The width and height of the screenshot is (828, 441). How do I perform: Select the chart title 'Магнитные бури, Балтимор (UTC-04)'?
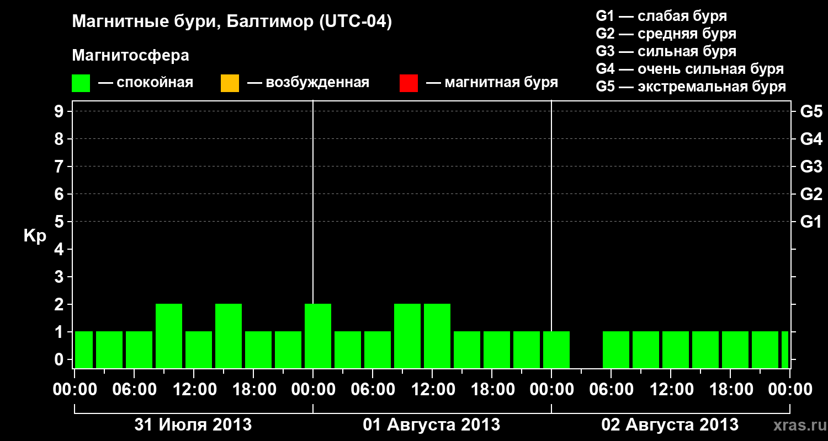tap(232, 22)
